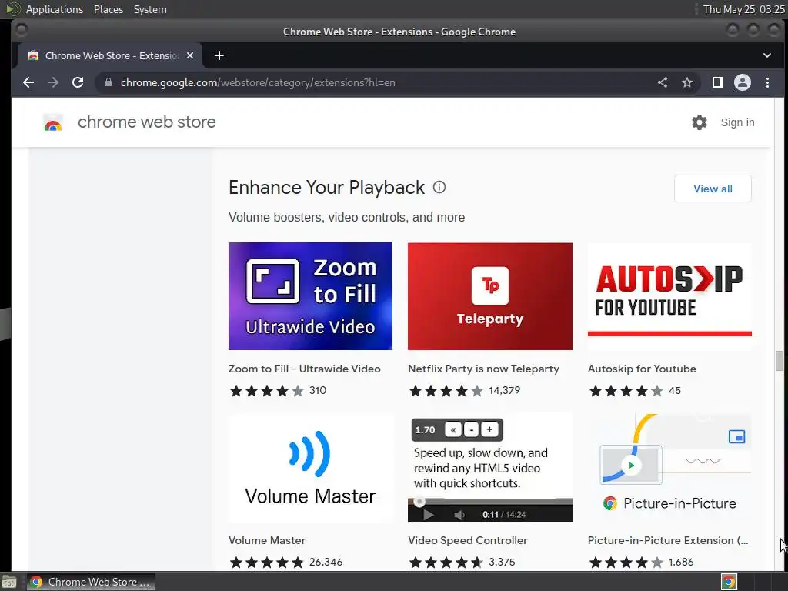Viewport: 788px width, 591px height.
Task: Show info about Enhance Your Playback
Action: click(439, 188)
